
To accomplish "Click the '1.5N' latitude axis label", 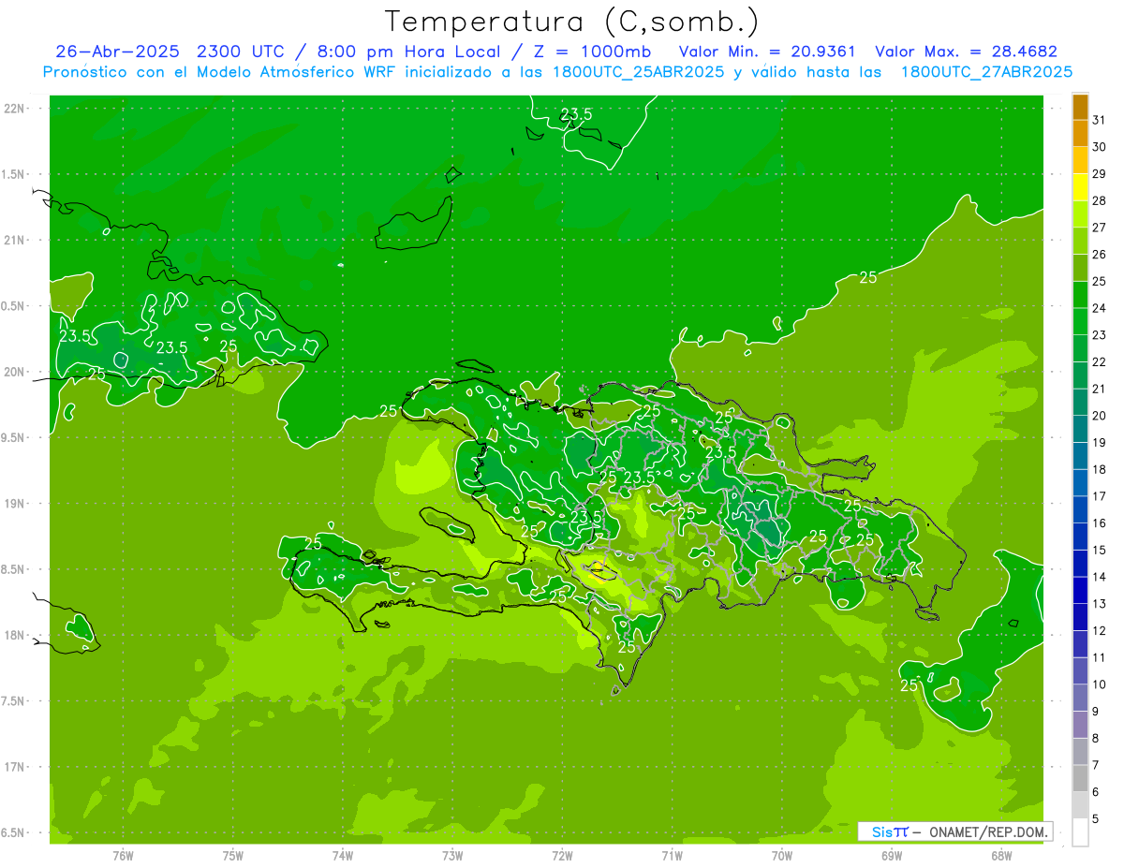I will click(x=14, y=174).
